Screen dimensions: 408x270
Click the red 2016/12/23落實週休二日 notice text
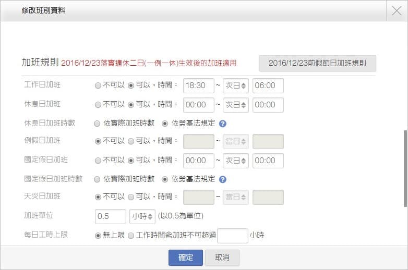pyautogui.click(x=149, y=63)
